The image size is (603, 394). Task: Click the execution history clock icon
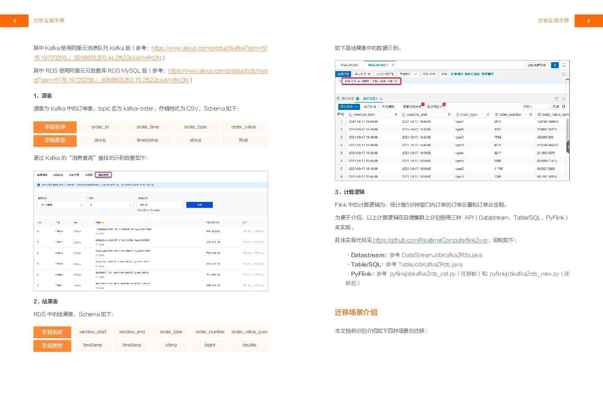pyautogui.click(x=338, y=98)
